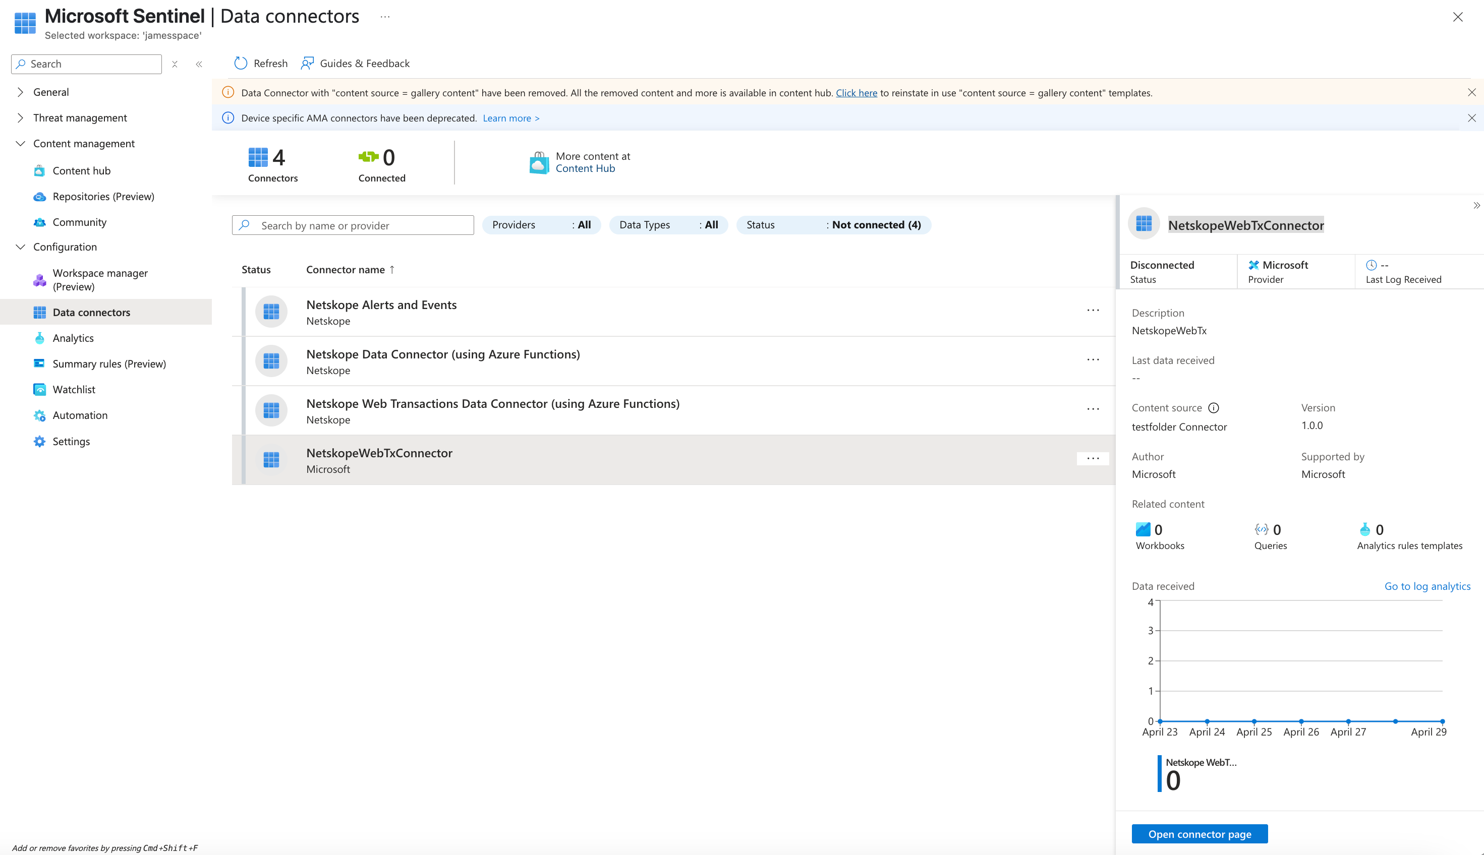Screen dimensions: 1484x855
Task: Open Repositories (Preview) in sidebar
Action: (103, 197)
